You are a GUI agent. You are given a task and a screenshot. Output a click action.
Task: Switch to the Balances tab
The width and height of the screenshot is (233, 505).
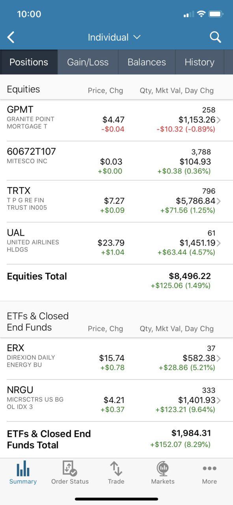(147, 62)
